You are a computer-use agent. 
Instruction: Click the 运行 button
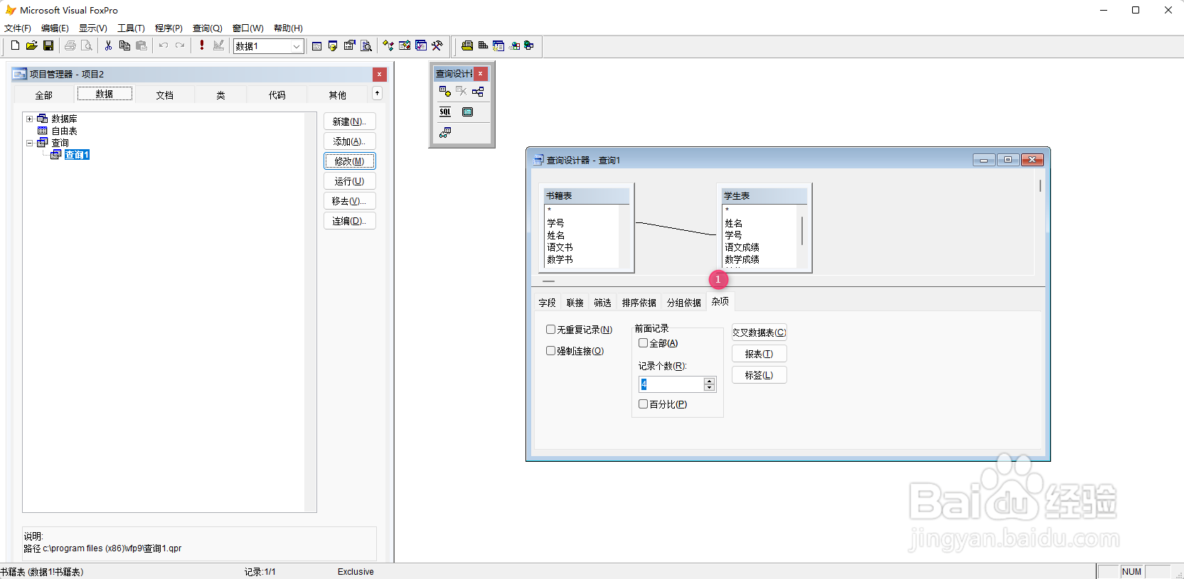pyautogui.click(x=349, y=181)
